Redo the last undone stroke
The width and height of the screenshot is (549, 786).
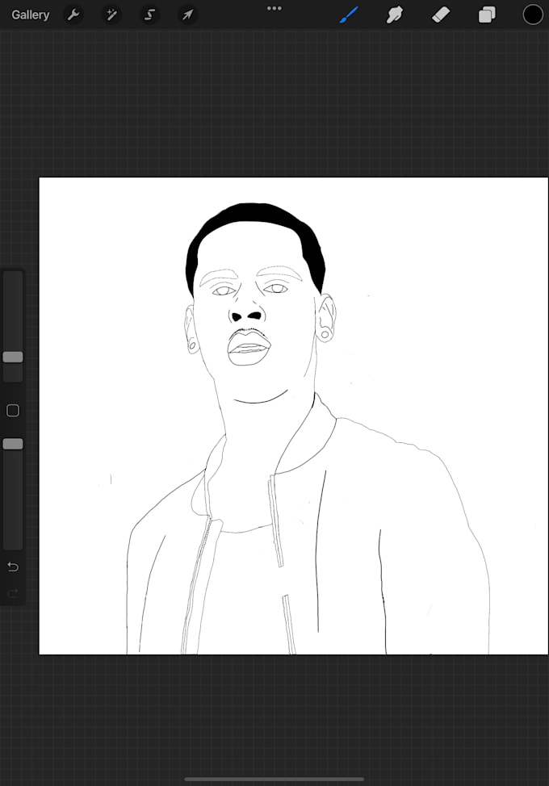(13, 593)
